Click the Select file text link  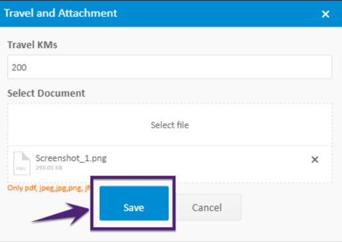[x=169, y=125]
